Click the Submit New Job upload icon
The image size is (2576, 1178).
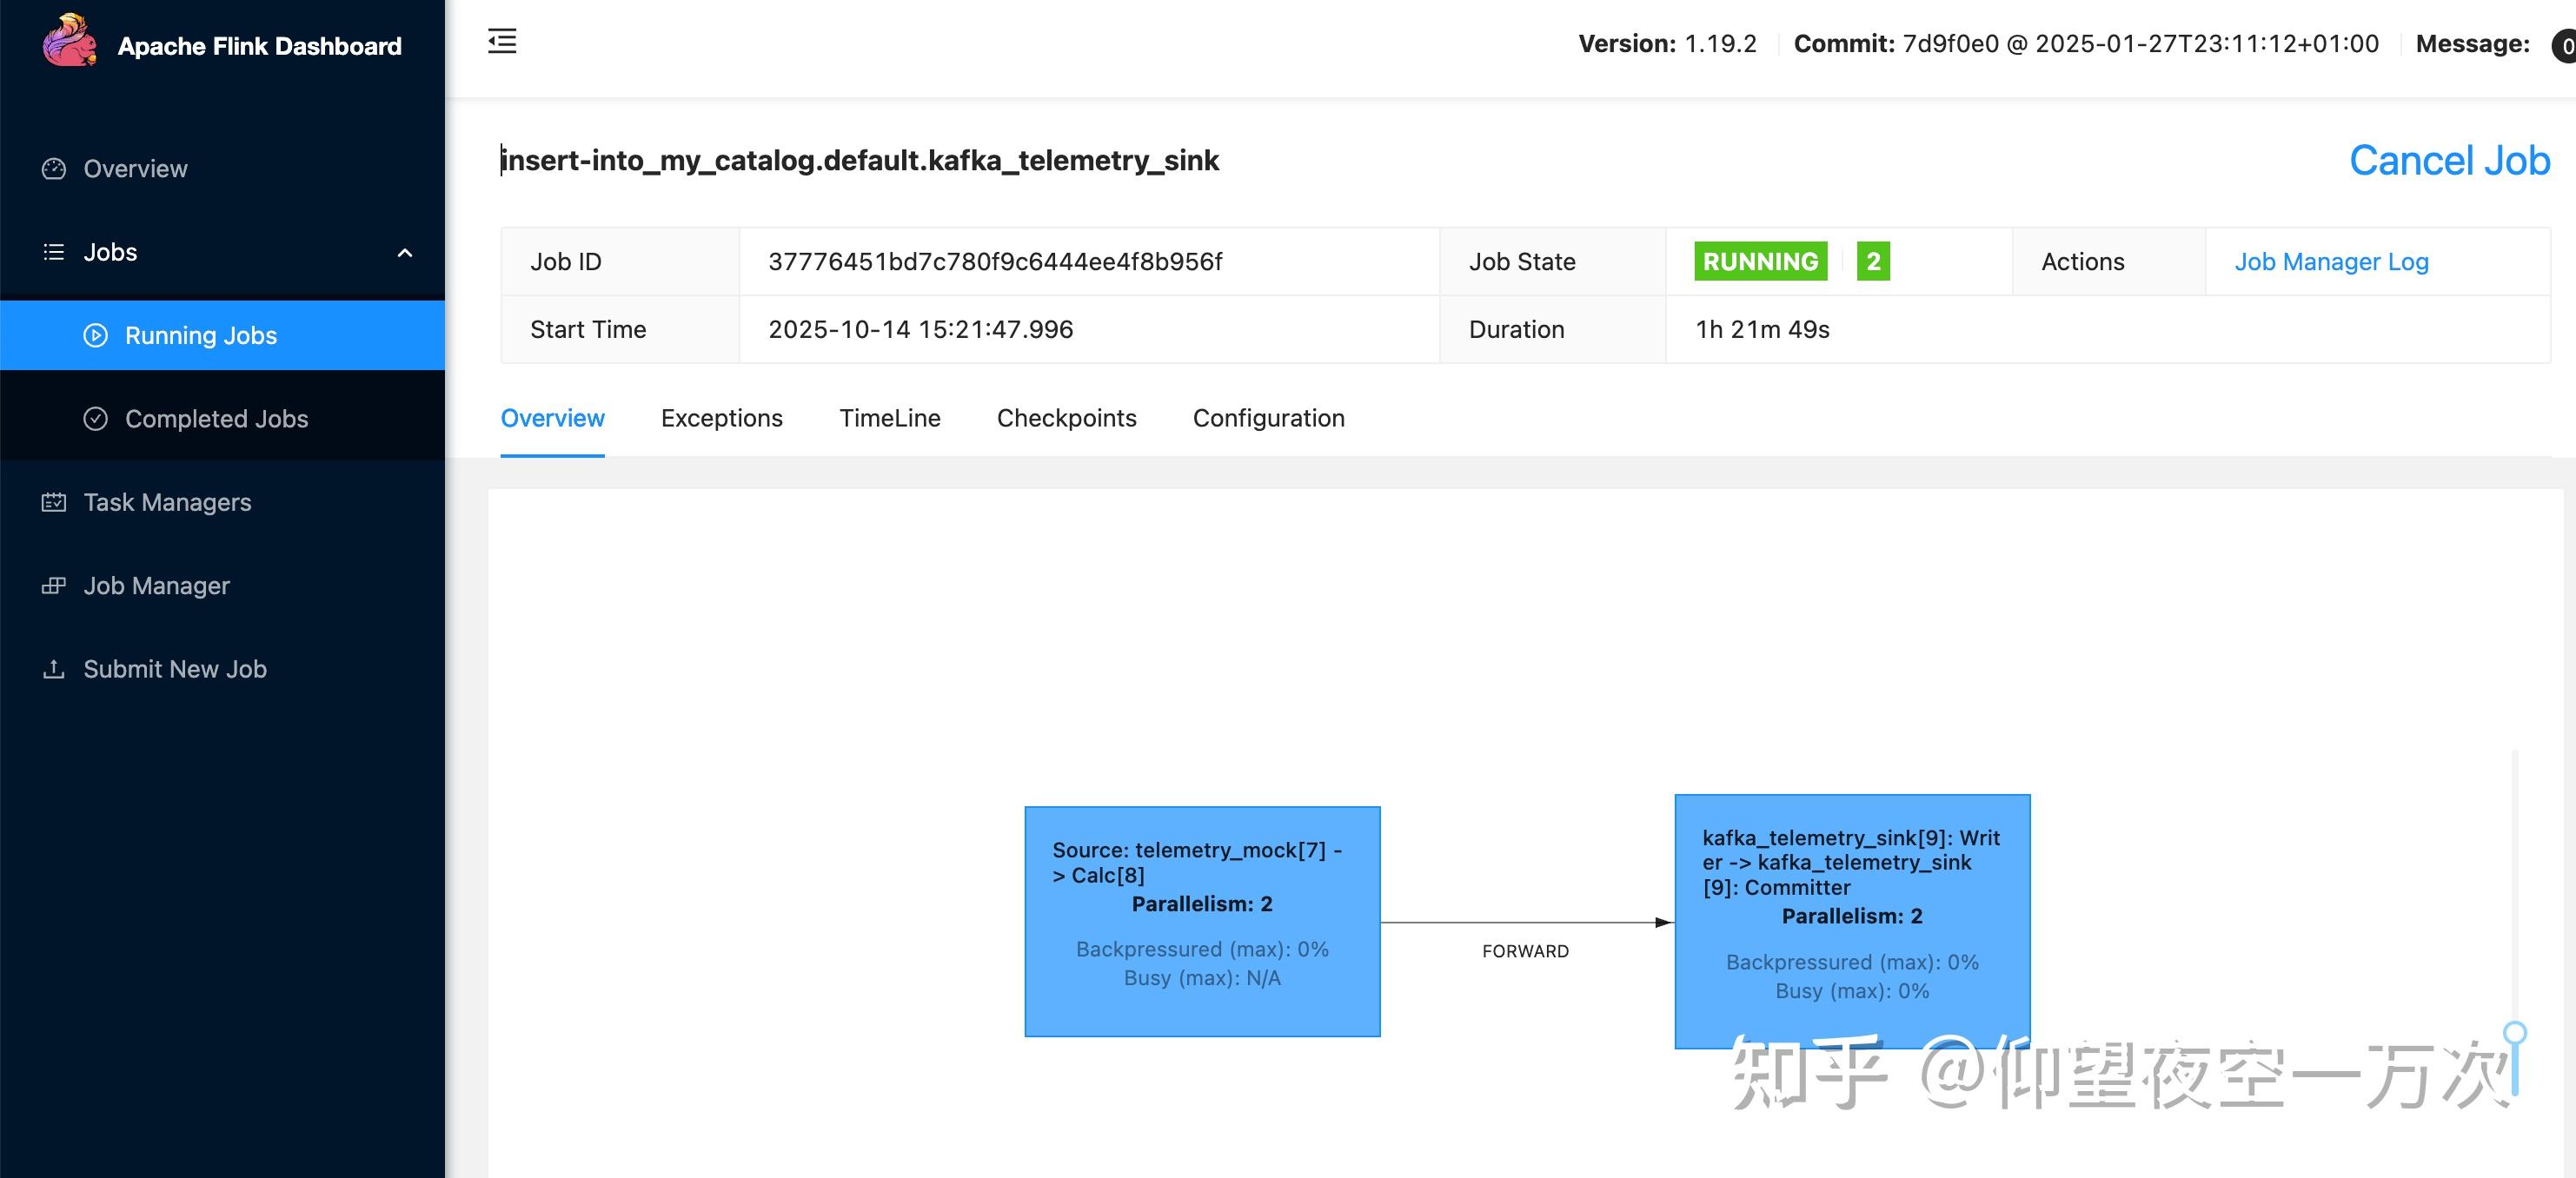(53, 669)
